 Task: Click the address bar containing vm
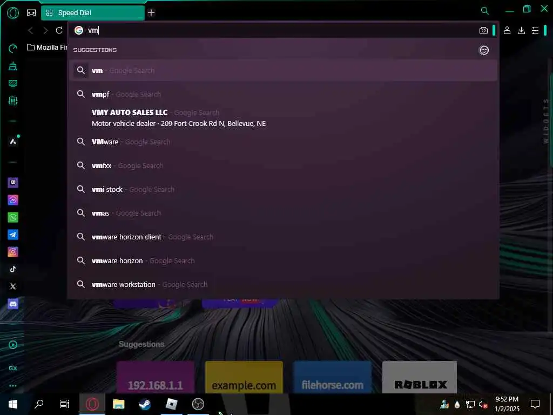click(275, 30)
